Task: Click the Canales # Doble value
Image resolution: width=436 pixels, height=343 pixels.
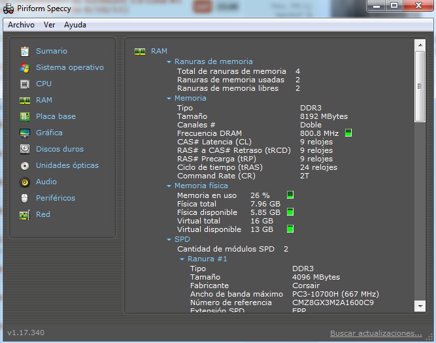Action: 311,125
